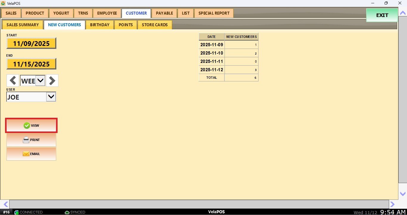Image resolution: width=407 pixels, height=215 pixels.
Task: Click the envelope icon on Email
Action: (x=26, y=154)
